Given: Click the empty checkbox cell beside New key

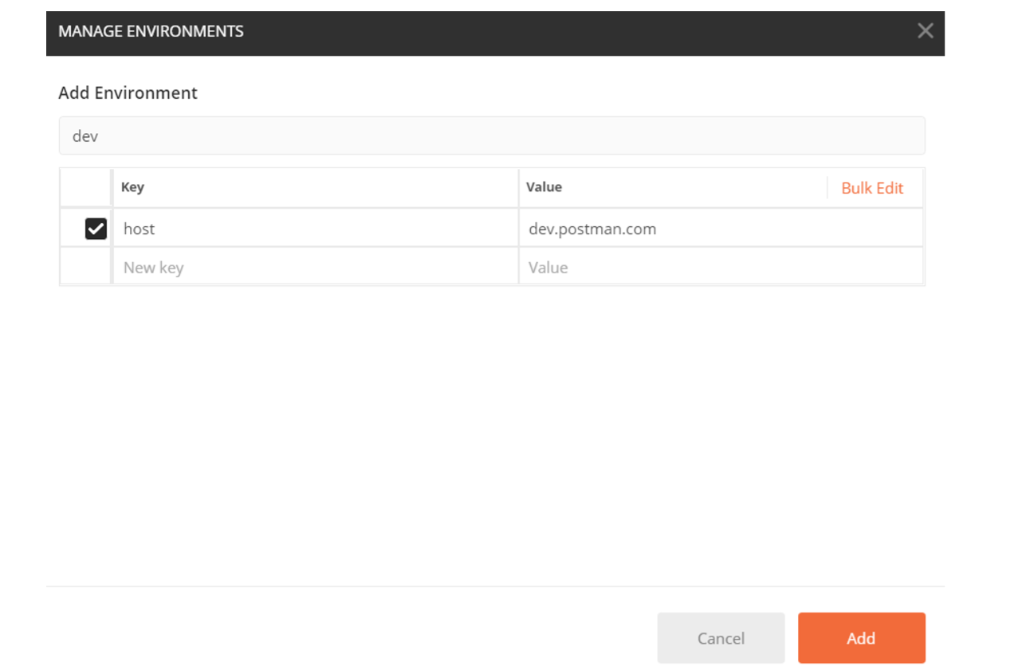Looking at the screenshot, I should pos(85,268).
